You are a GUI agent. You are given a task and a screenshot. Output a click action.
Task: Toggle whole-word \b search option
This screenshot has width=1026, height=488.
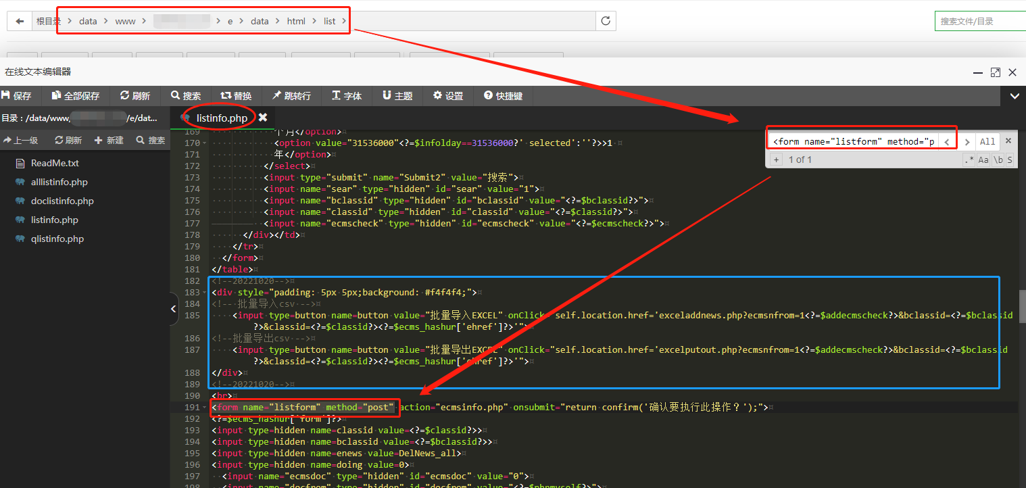coord(998,160)
